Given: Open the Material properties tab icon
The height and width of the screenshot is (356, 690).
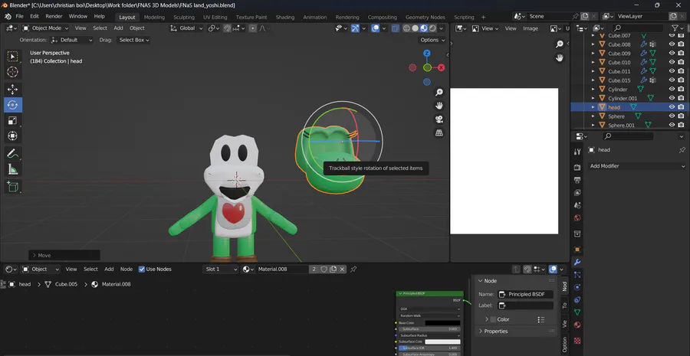Looking at the screenshot, I should pyautogui.click(x=577, y=325).
